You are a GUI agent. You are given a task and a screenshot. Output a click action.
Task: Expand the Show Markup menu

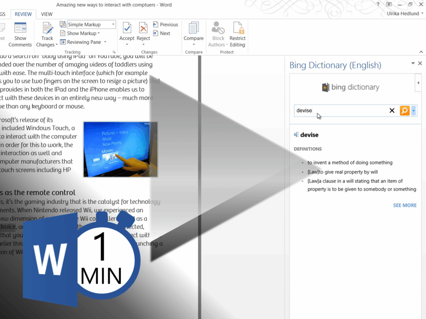coord(80,33)
